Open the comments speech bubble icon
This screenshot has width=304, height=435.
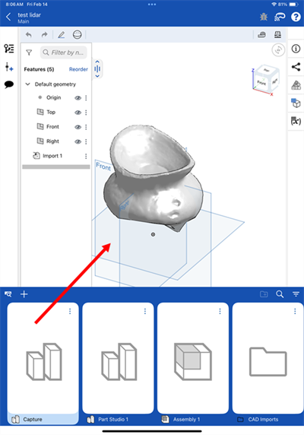tap(9, 84)
